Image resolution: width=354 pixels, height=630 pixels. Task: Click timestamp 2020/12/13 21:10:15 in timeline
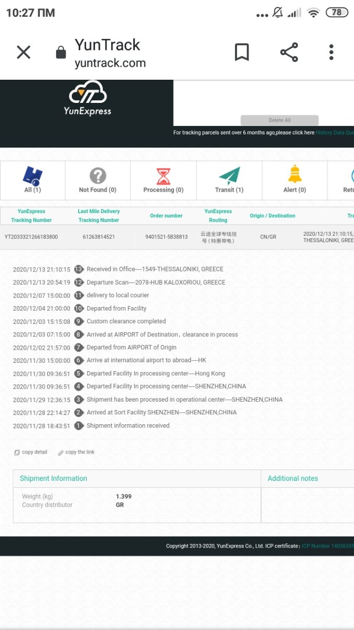(41, 269)
